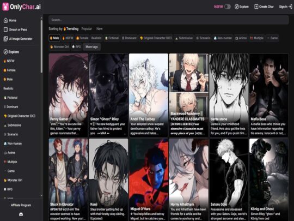The width and height of the screenshot is (294, 221).
Task: Open Smash or Pass page
Action: pyautogui.click(x=15, y=29)
